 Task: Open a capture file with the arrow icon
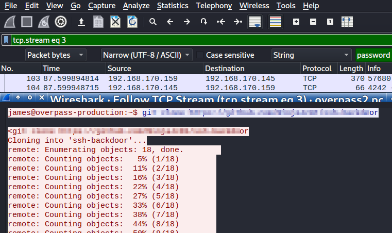tap(81, 22)
